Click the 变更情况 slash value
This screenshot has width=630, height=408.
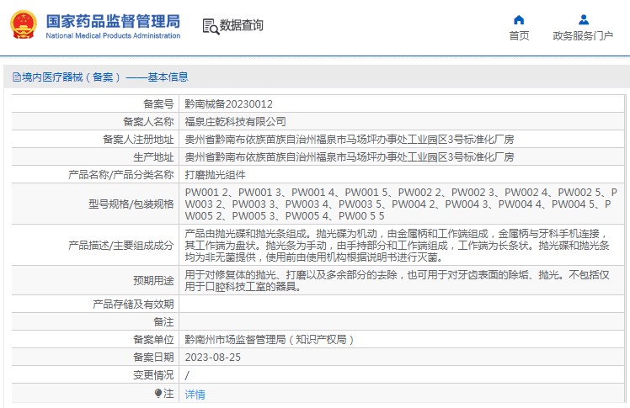point(187,375)
